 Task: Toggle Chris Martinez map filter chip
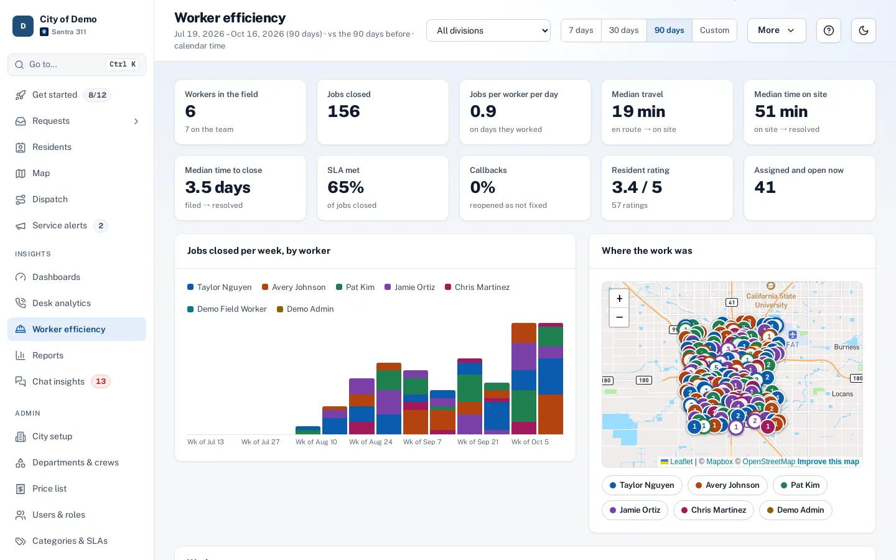[x=714, y=510]
